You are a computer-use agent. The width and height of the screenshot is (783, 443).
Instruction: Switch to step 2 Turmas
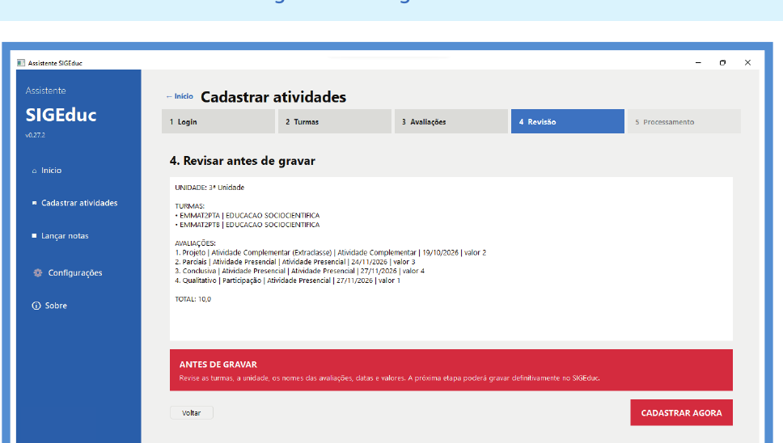(335, 122)
